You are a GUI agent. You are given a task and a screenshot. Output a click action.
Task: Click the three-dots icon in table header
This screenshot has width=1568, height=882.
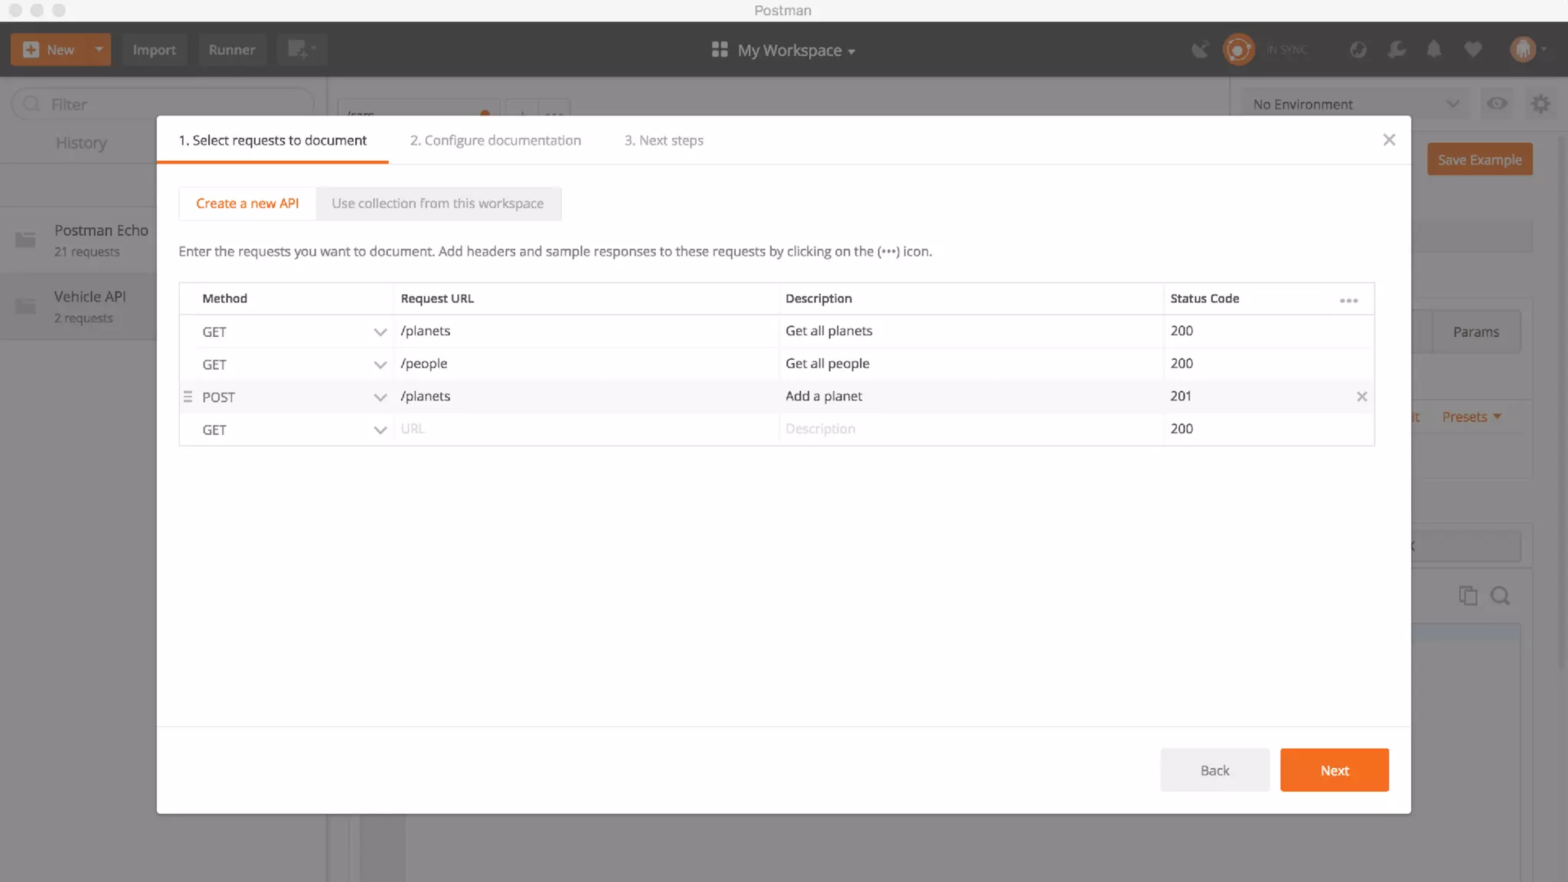[x=1348, y=300]
